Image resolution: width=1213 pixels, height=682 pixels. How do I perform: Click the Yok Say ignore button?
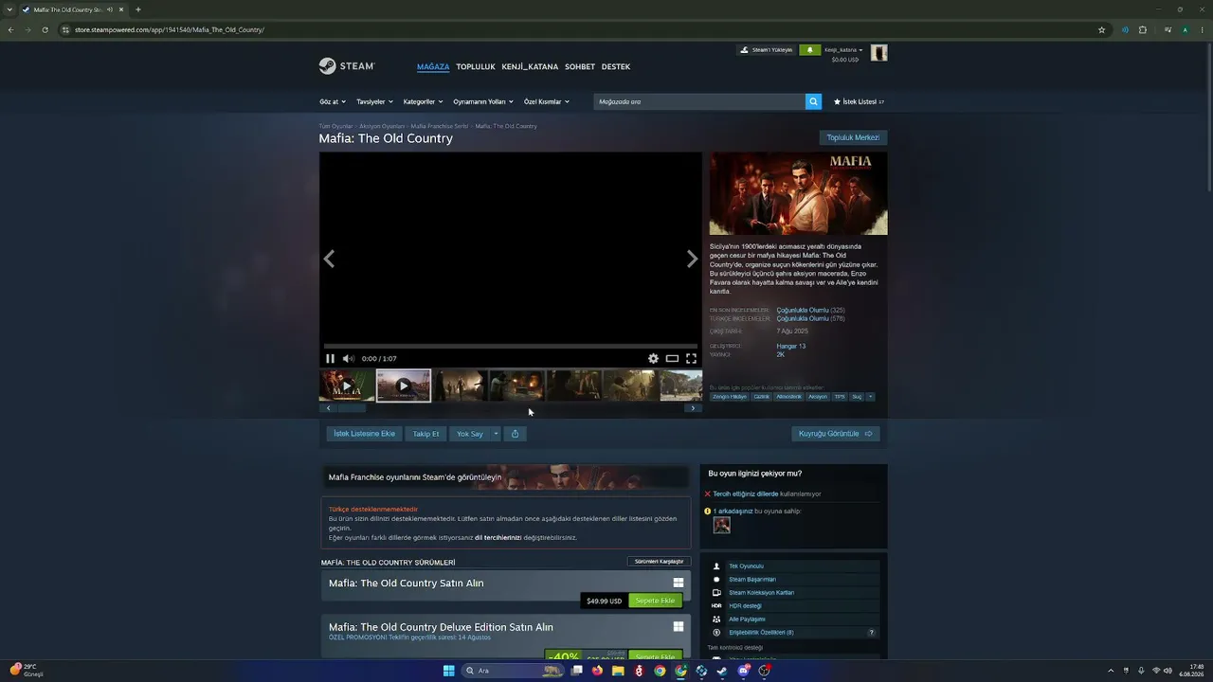pos(470,434)
